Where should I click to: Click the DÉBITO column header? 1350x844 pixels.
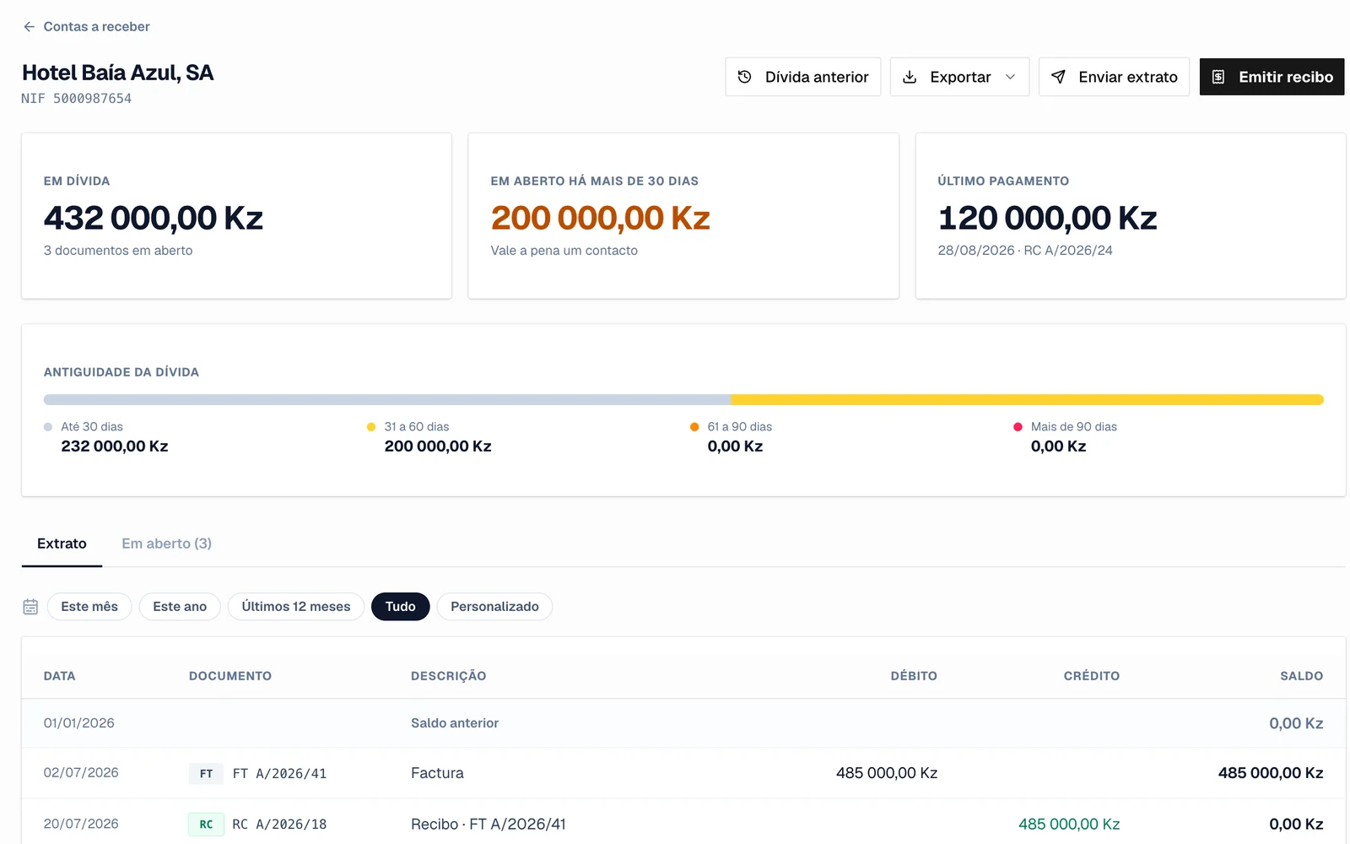click(x=914, y=676)
